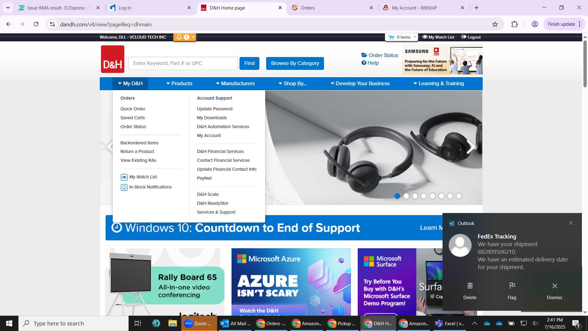The height and width of the screenshot is (331, 588).
Task: Expand cart items dropdown arrow
Action: coord(415,37)
